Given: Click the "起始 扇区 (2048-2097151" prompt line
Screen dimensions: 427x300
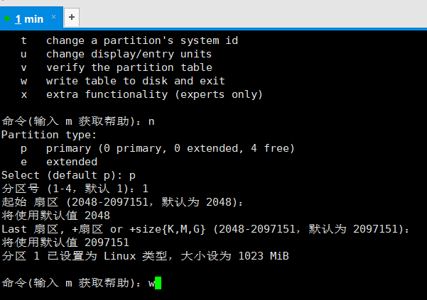Looking at the screenshot, I should [122, 202].
